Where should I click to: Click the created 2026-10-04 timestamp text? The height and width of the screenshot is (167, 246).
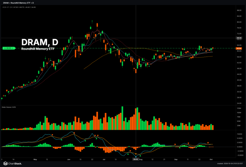(x=230, y=163)
